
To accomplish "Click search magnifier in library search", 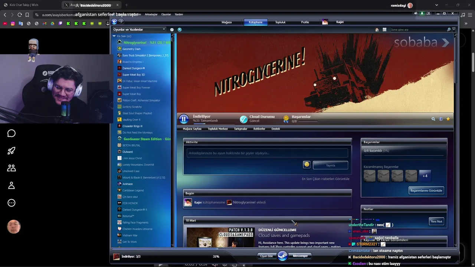I will (449, 30).
